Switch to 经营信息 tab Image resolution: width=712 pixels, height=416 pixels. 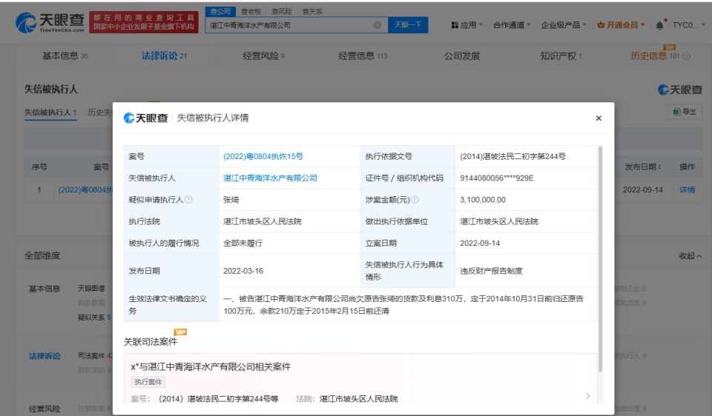[363, 56]
